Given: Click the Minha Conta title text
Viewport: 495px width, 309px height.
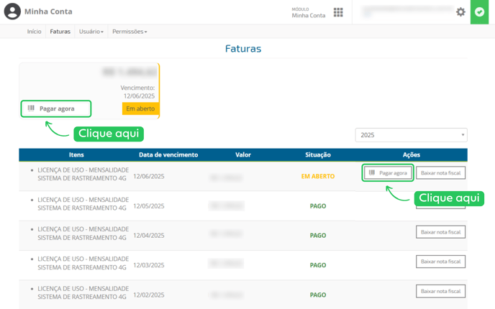Looking at the screenshot, I should (x=48, y=11).
